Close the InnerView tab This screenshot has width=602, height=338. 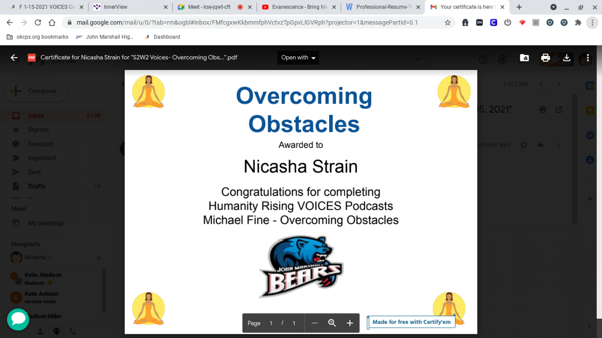coord(166,7)
